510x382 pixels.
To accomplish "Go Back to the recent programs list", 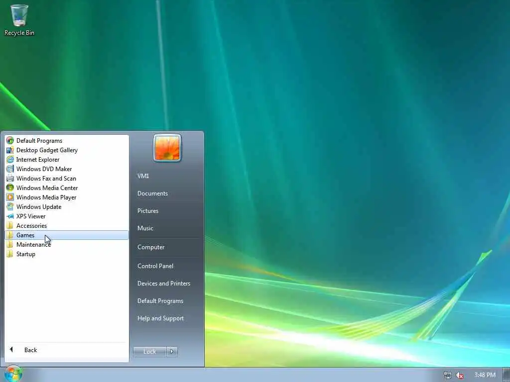I will coord(67,350).
